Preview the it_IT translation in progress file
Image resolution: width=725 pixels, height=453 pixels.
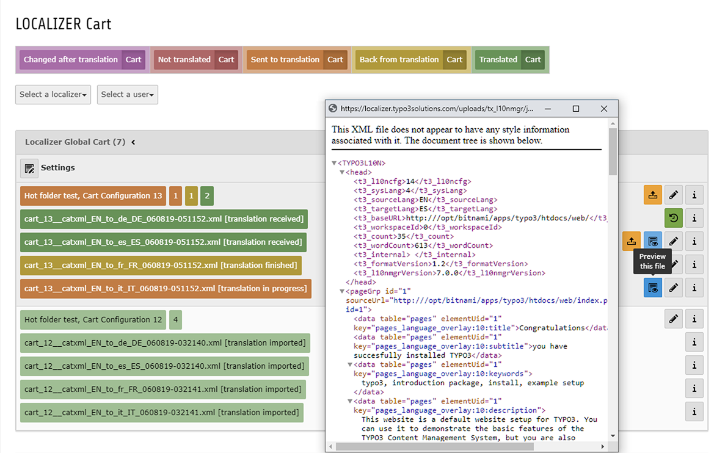click(652, 288)
